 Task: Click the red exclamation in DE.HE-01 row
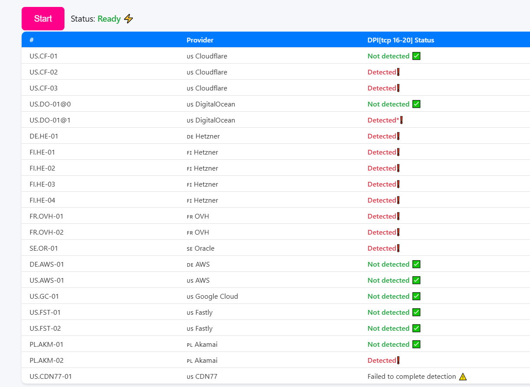(x=398, y=136)
